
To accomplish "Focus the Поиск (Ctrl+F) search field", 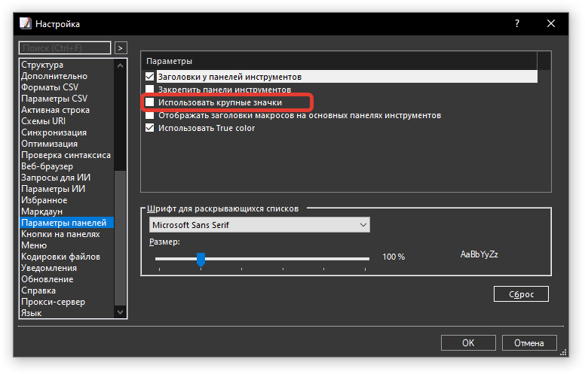I will click(x=65, y=48).
